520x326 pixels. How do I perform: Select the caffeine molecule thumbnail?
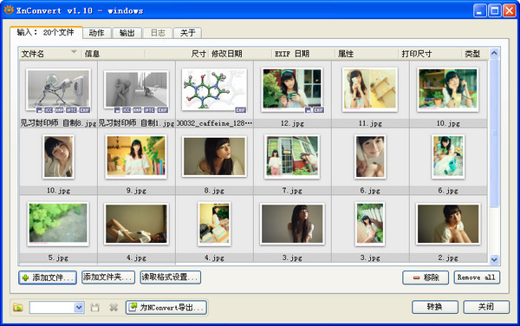pos(214,90)
